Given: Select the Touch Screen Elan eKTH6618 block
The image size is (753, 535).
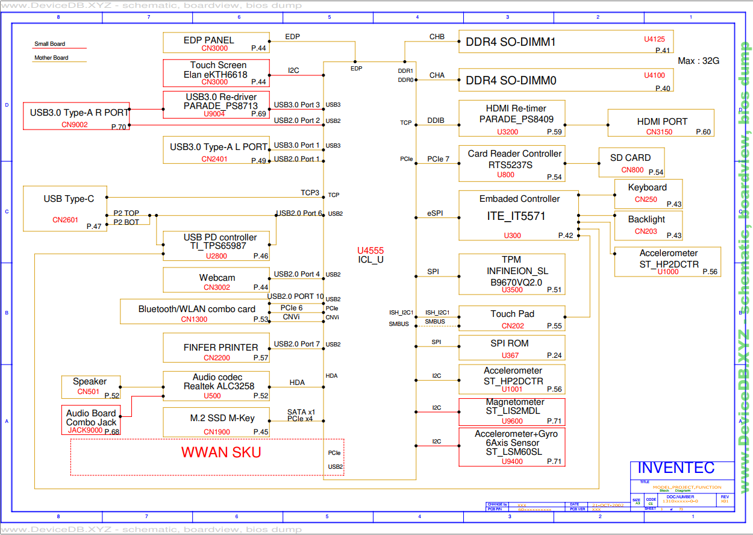Looking at the screenshot, I should click(216, 73).
